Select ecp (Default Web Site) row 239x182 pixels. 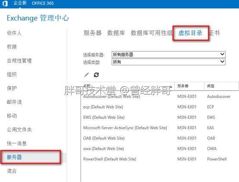(160, 107)
